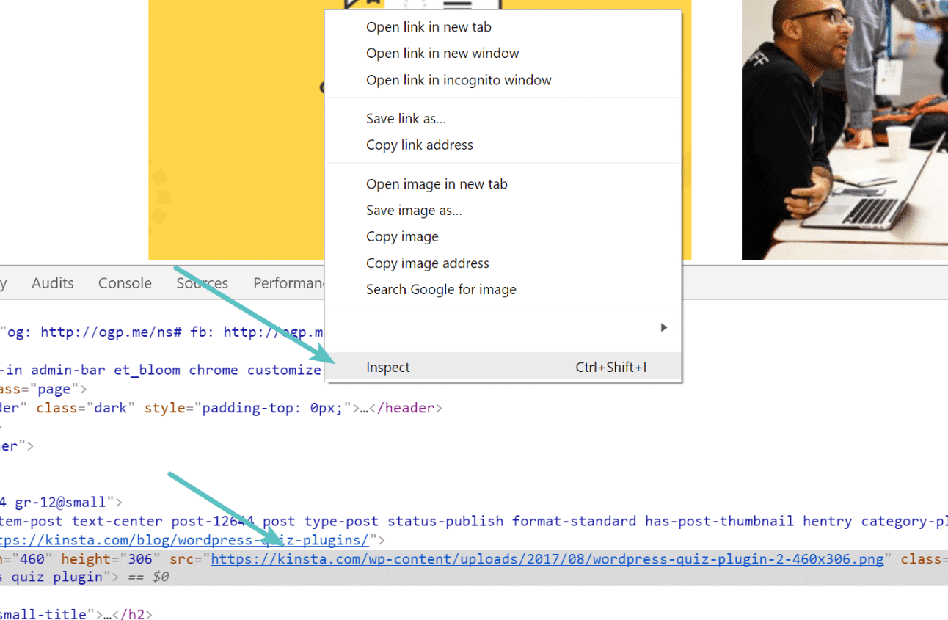Choose "Open link in new window"
Screen dimensions: 948x620
tap(442, 53)
